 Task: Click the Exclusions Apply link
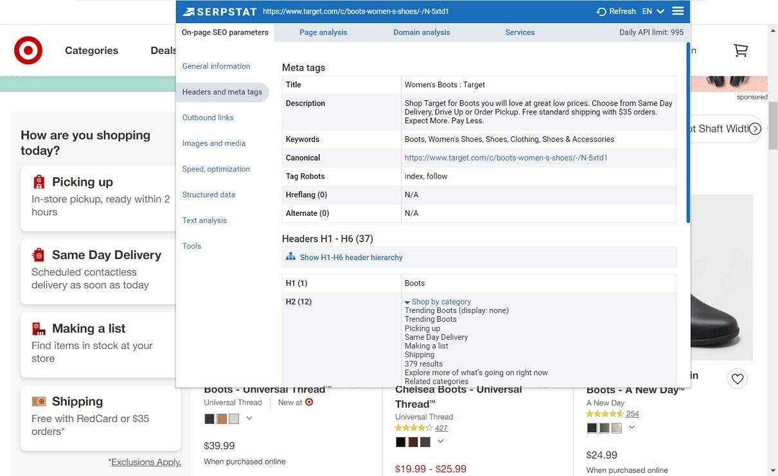click(145, 462)
